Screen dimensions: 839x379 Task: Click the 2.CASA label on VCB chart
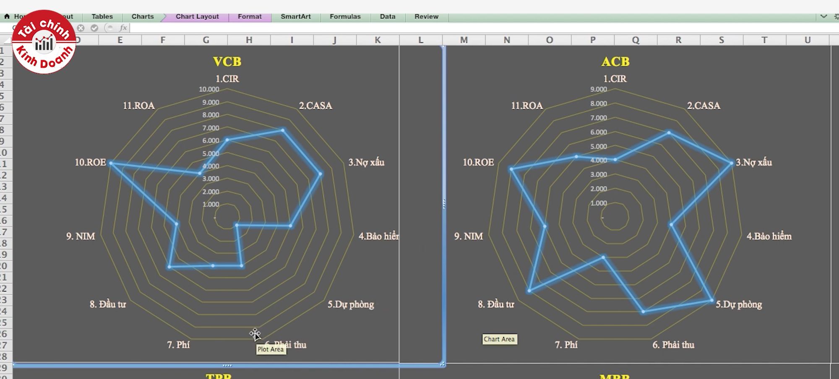coord(315,106)
